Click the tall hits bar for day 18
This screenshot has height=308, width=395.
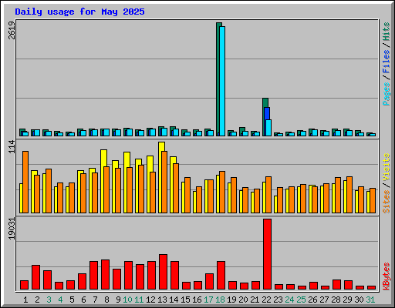tap(218, 79)
